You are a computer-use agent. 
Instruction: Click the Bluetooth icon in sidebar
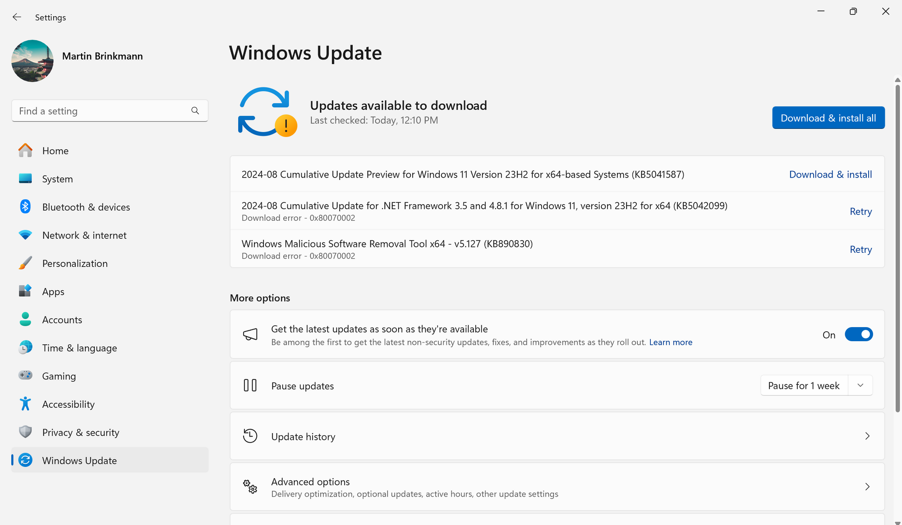tap(25, 207)
